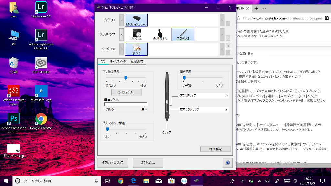
Task: Click the 標準設定 button
Action: point(216,149)
